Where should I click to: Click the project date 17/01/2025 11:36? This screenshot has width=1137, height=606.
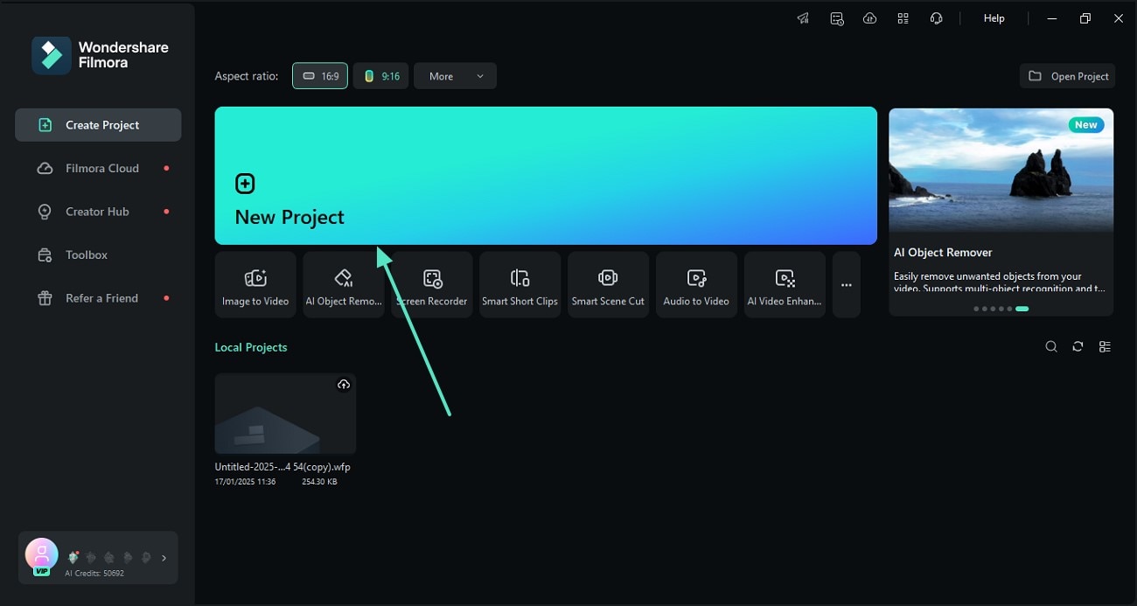tap(246, 482)
